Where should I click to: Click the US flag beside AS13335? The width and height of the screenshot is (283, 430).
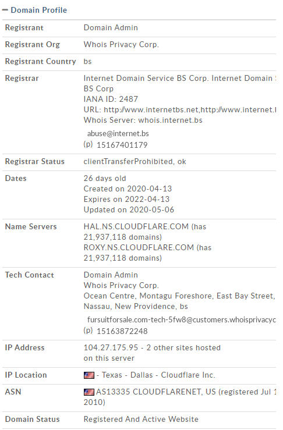[x=89, y=392]
